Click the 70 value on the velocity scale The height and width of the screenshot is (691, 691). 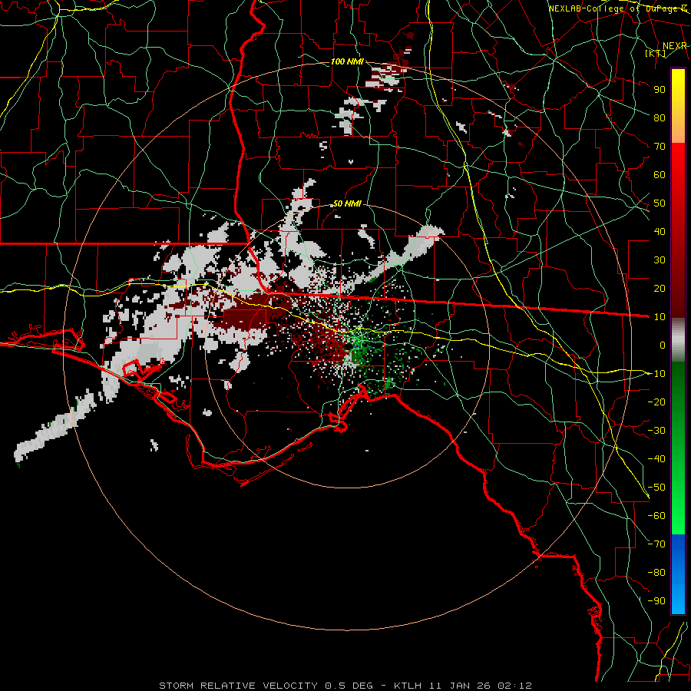(660, 147)
